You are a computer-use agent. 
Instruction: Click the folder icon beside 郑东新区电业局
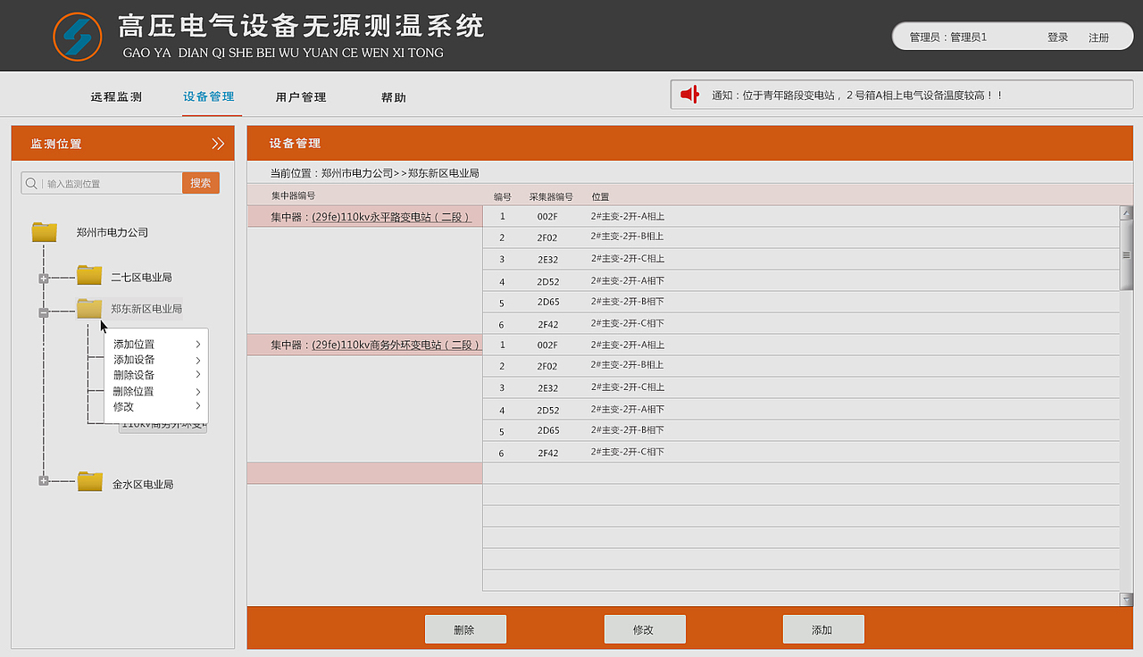[88, 308]
